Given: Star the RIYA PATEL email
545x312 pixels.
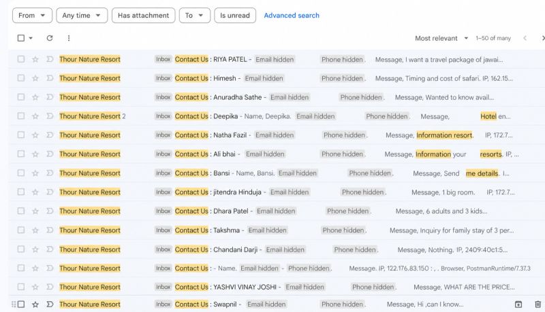Looking at the screenshot, I should [x=35, y=59].
